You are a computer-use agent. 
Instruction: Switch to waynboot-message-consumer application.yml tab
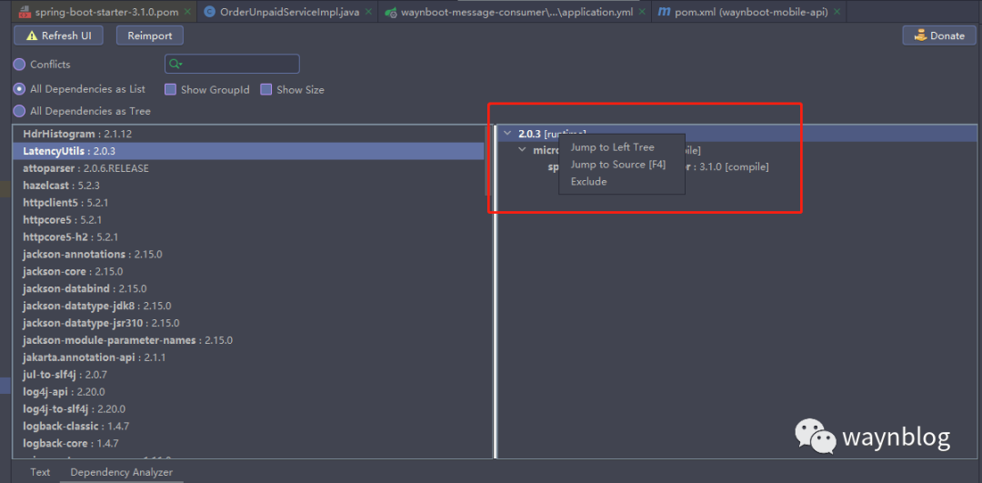(x=514, y=11)
